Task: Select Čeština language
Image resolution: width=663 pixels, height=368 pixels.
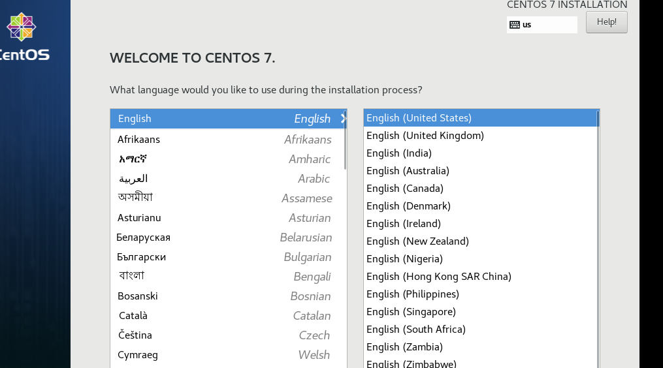Action: [x=227, y=335]
